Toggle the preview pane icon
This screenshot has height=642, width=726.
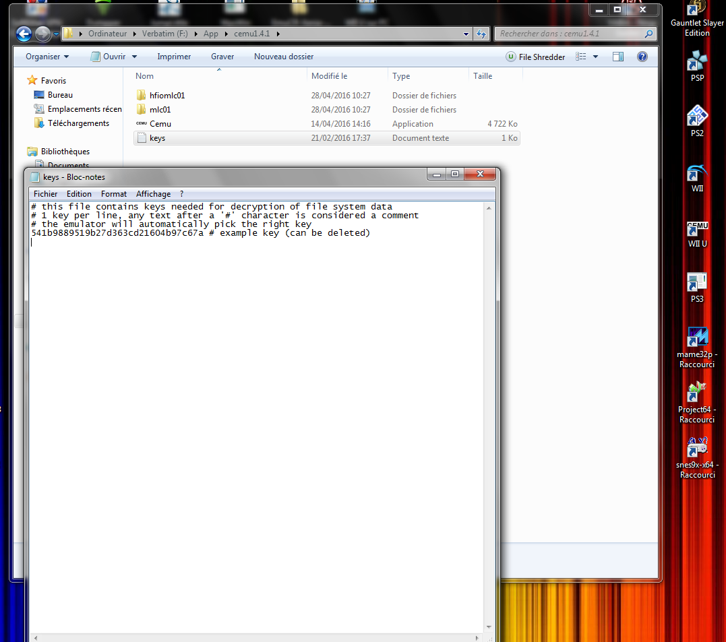(x=618, y=57)
